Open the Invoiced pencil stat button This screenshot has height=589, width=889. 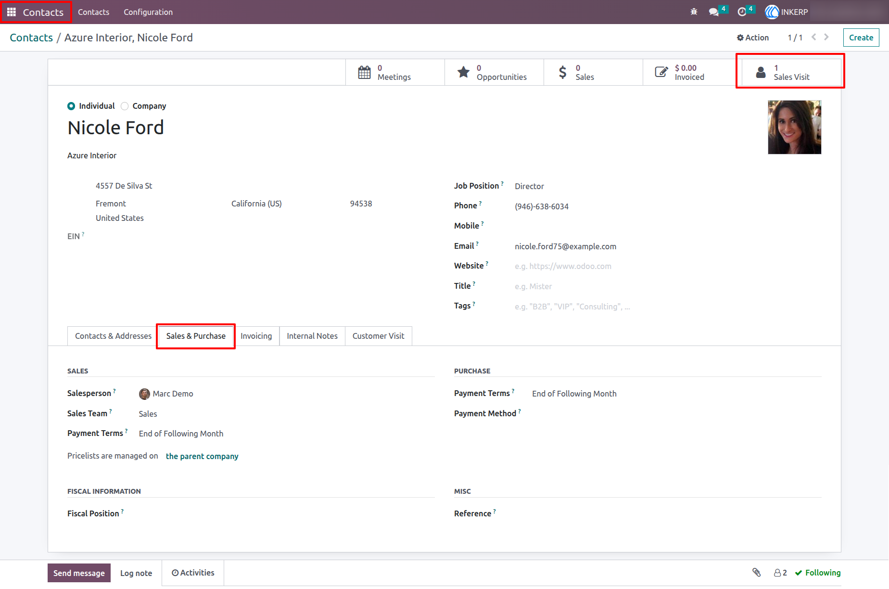689,72
